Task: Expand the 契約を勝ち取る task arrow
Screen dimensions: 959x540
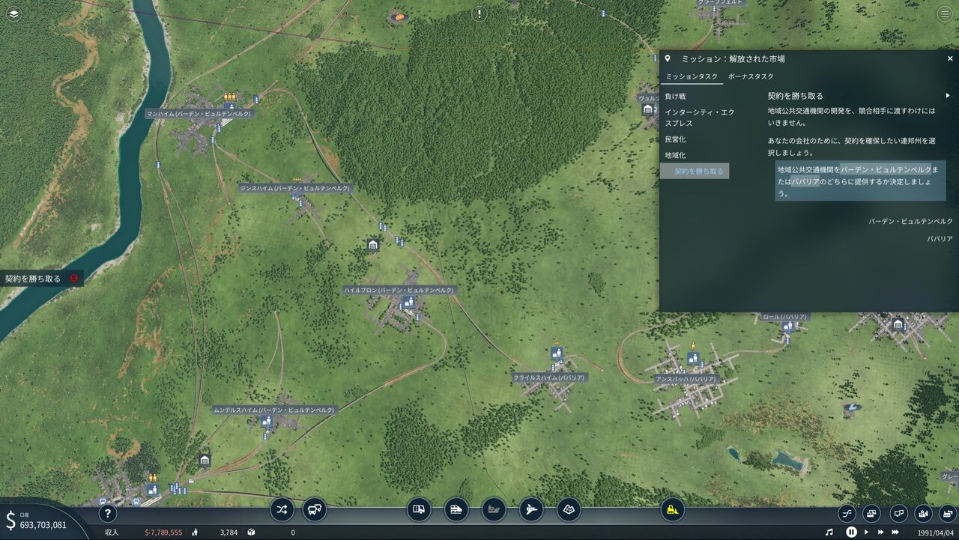Action: (948, 96)
